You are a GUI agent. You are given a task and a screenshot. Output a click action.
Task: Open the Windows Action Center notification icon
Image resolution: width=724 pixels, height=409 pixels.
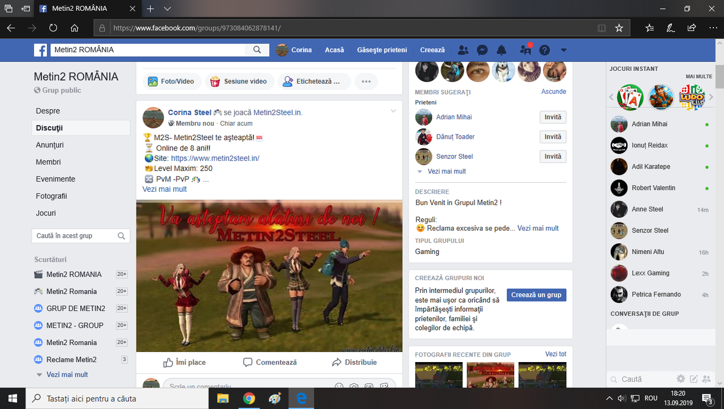click(708, 398)
